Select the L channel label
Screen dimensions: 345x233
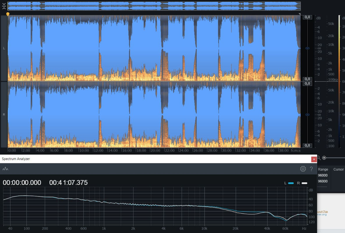[4, 48]
